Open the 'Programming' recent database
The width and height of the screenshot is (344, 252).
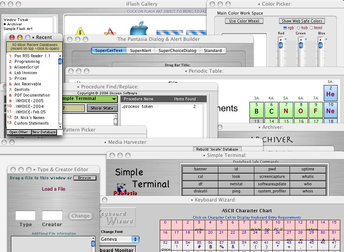point(32,61)
